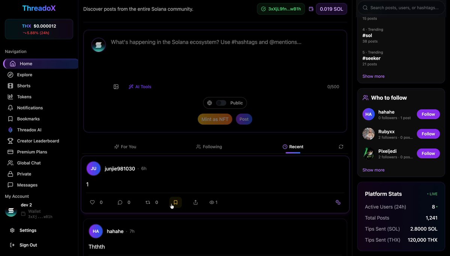Follow the user Rubyxx
The height and width of the screenshot is (256, 450).
(x=428, y=134)
